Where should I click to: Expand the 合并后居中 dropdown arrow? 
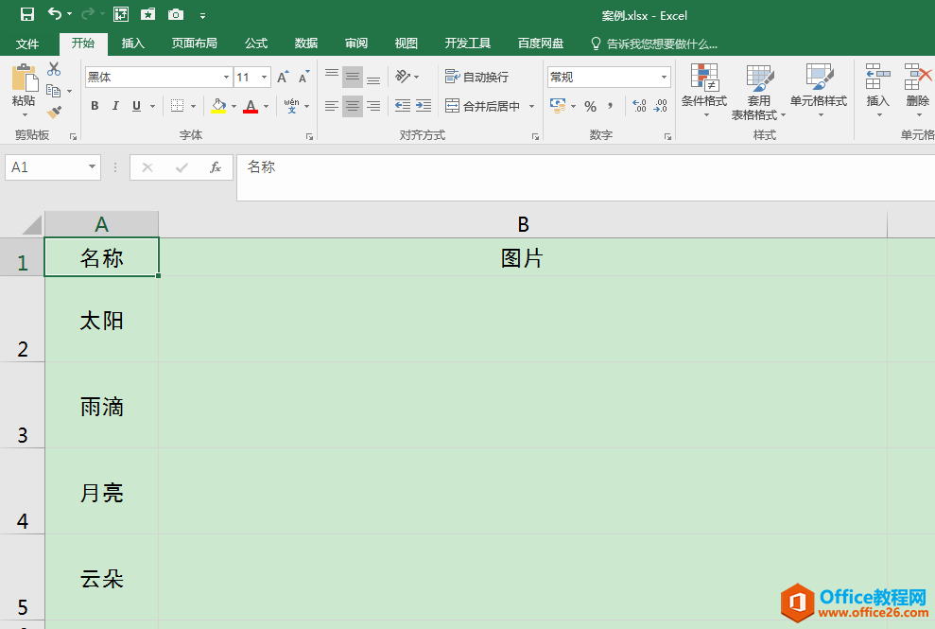[531, 106]
